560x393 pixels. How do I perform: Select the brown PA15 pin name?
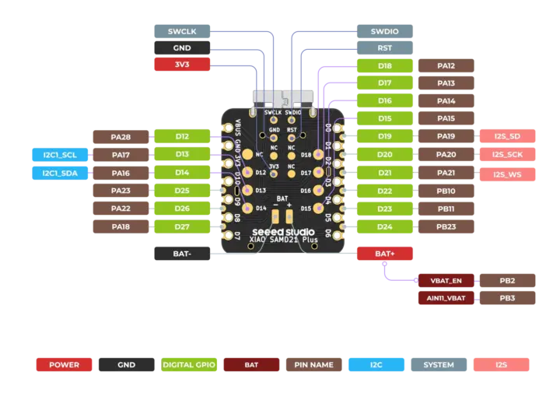click(446, 118)
